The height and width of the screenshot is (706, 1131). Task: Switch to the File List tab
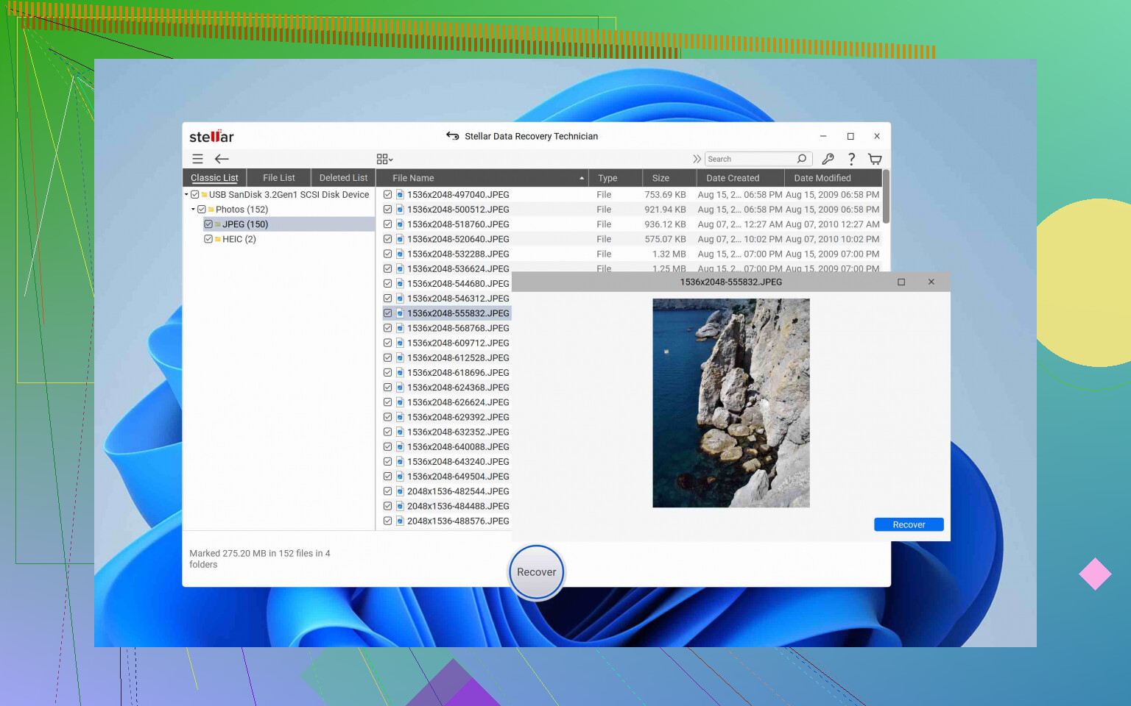tap(278, 178)
